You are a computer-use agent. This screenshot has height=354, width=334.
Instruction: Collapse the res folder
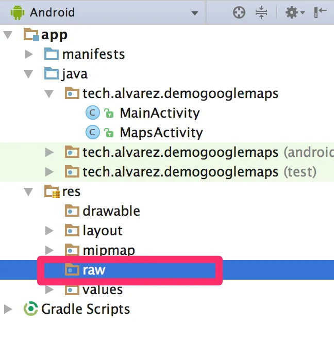[x=28, y=191]
